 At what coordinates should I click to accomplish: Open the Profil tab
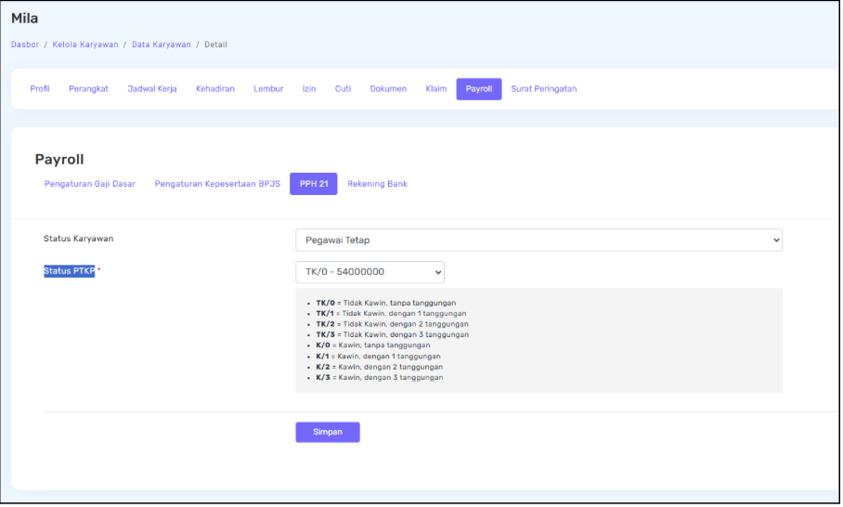coord(40,89)
